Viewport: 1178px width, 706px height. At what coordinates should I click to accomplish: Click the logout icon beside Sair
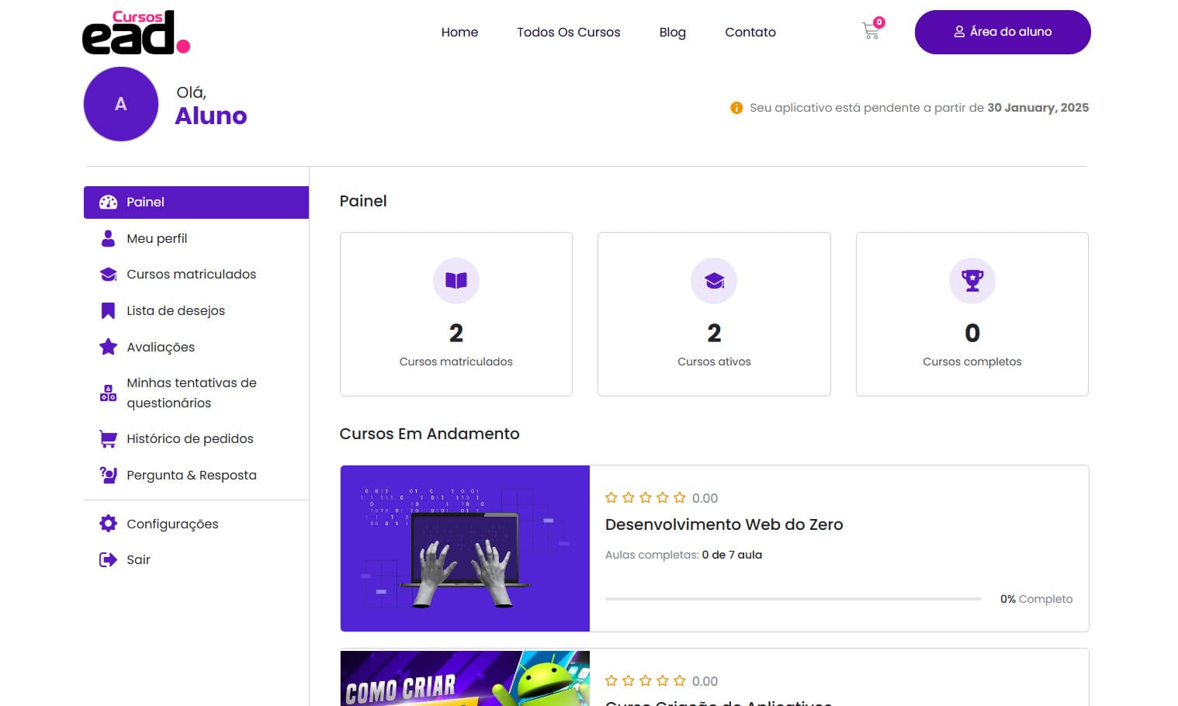[108, 559]
